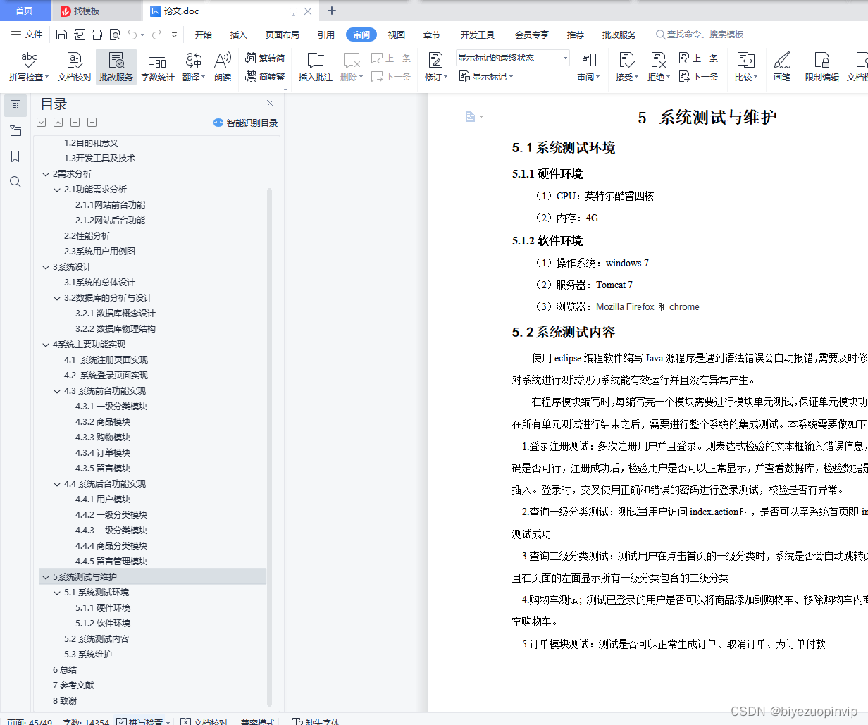This screenshot has width=868, height=725.
Task: Open the 显示标记 dropdown
Action: (x=486, y=76)
